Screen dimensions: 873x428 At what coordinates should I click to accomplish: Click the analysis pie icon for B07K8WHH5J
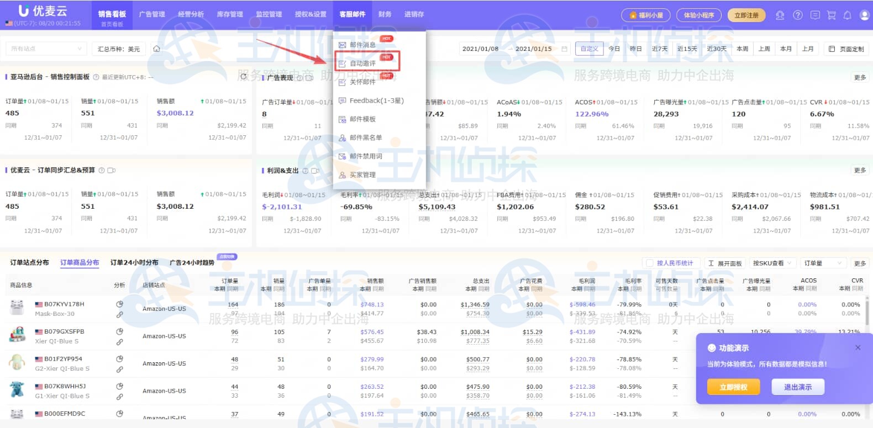tap(119, 387)
